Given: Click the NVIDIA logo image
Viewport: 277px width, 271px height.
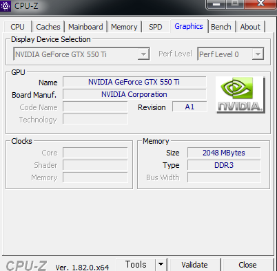Looking at the screenshot, I should tap(240, 95).
